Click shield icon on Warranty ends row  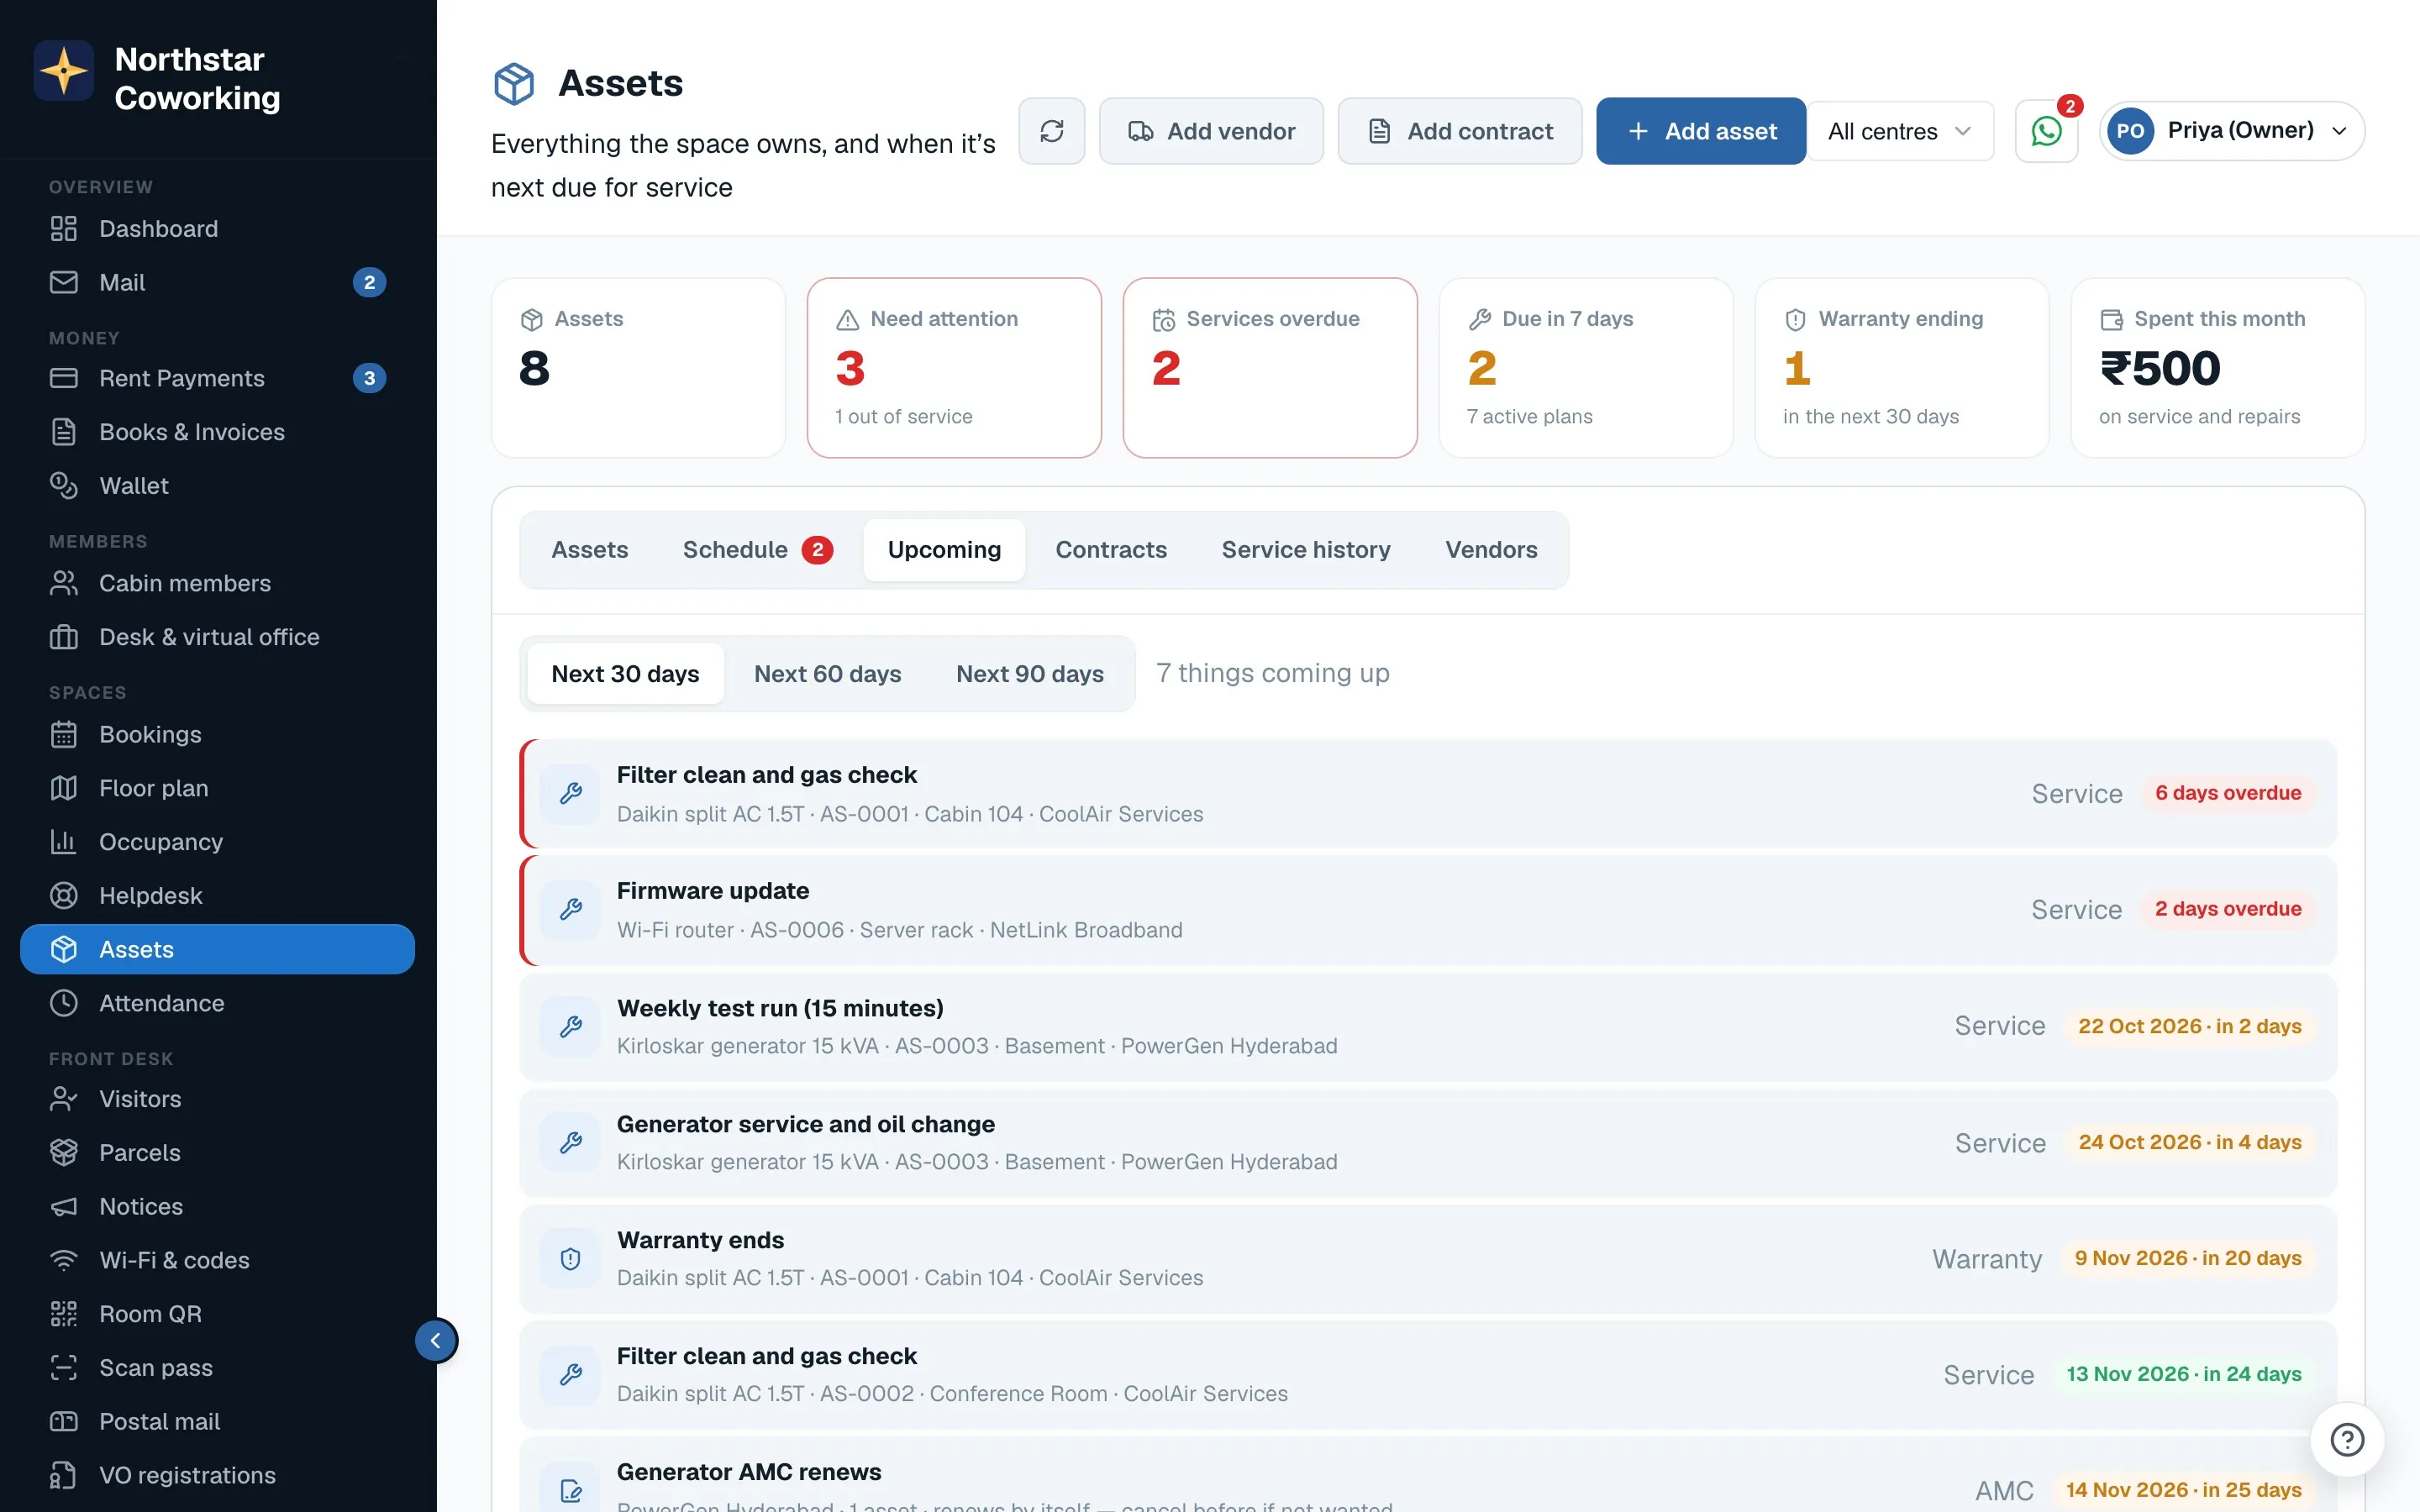pyautogui.click(x=571, y=1258)
